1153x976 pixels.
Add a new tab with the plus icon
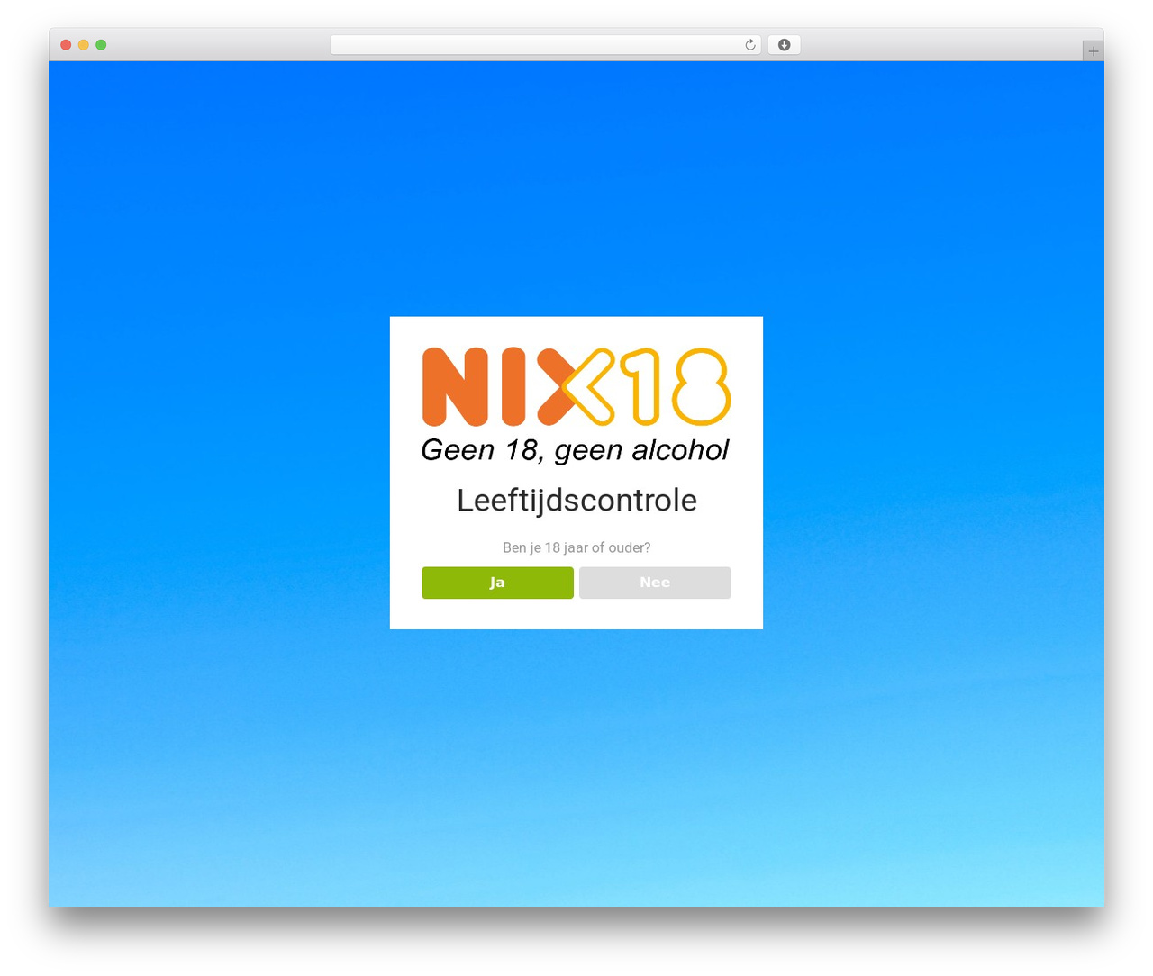(1093, 51)
